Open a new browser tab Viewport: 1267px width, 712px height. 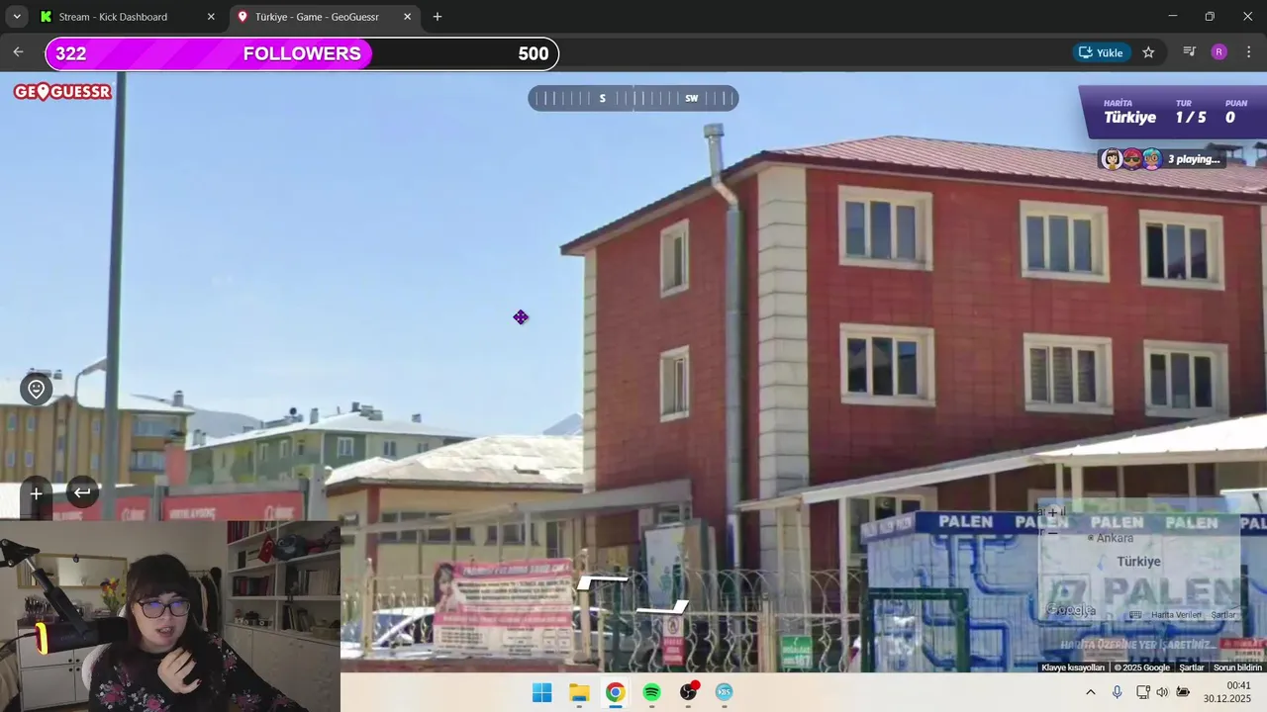coord(438,17)
